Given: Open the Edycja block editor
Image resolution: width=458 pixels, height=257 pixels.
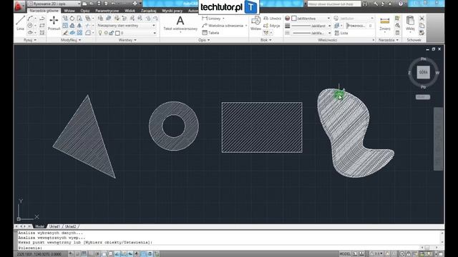Looking at the screenshot, I should 272,26.
